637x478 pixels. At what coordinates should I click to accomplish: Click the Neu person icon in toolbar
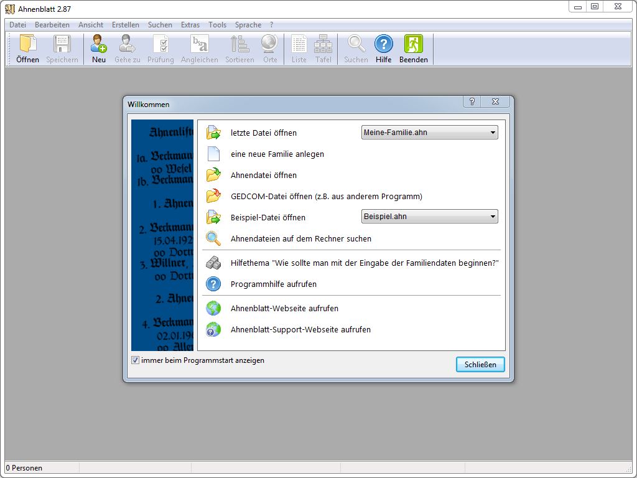[99, 44]
